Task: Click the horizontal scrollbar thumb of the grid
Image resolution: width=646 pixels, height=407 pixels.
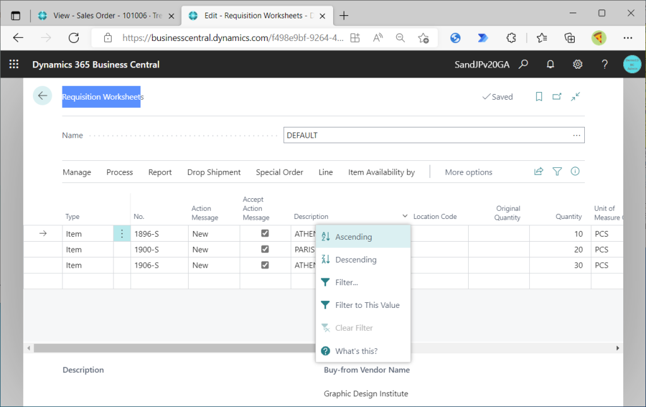Action: point(175,348)
